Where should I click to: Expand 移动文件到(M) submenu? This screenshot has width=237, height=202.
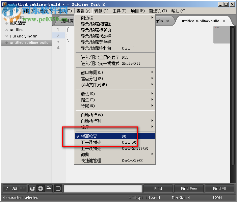(115, 85)
